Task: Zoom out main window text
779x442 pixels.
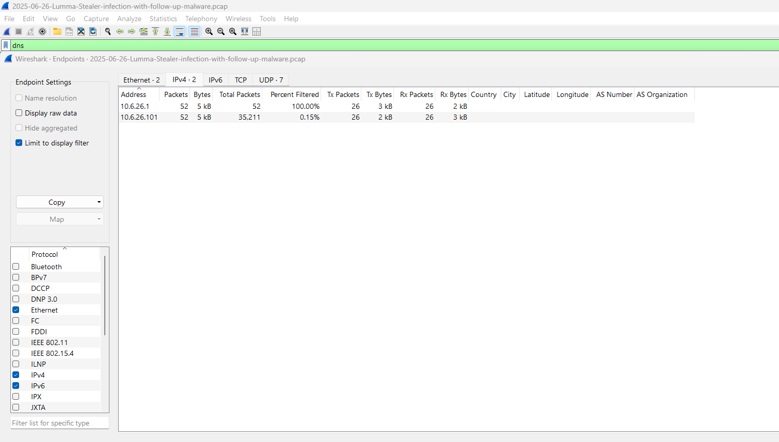Action: (x=221, y=31)
